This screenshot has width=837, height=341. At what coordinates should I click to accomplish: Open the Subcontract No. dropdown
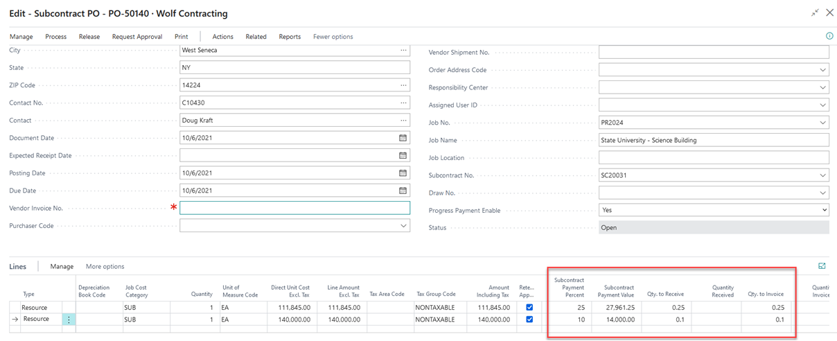point(822,175)
